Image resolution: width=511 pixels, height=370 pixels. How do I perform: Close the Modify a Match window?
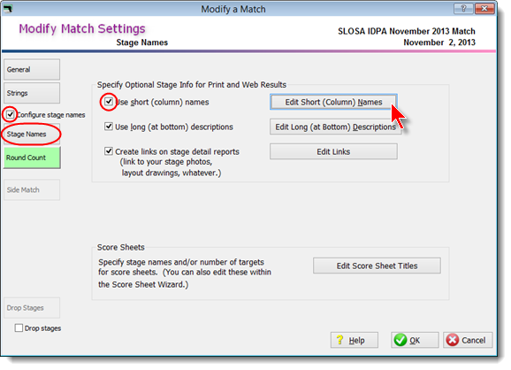484,9
